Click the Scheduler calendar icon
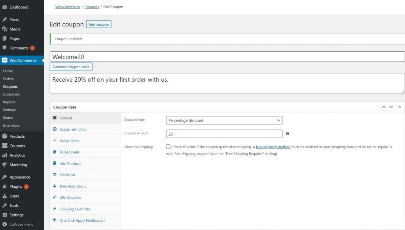 tap(55, 174)
